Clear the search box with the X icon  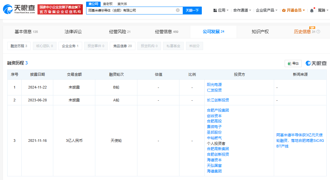point(178,10)
